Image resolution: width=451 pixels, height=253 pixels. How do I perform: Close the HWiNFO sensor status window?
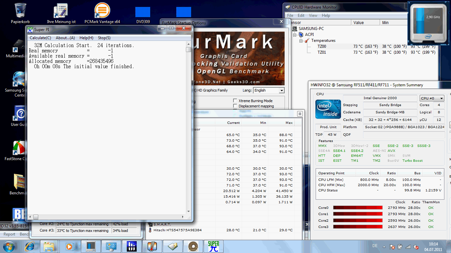300,114
